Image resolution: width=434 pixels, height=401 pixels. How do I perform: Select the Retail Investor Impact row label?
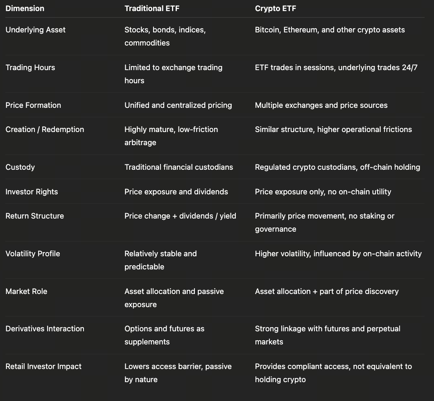click(x=43, y=367)
